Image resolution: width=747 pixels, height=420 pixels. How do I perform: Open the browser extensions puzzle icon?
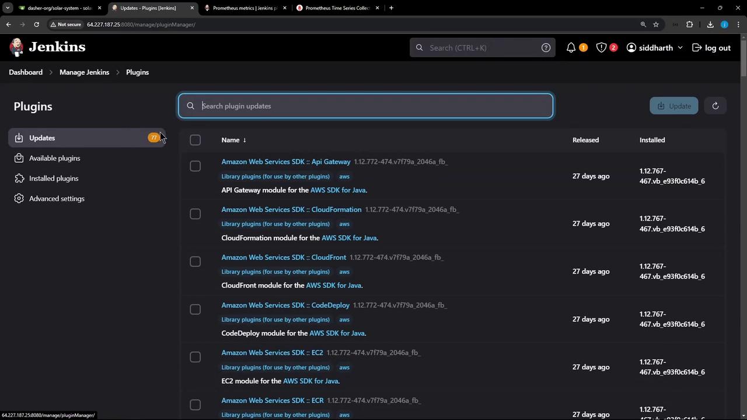(x=690, y=24)
